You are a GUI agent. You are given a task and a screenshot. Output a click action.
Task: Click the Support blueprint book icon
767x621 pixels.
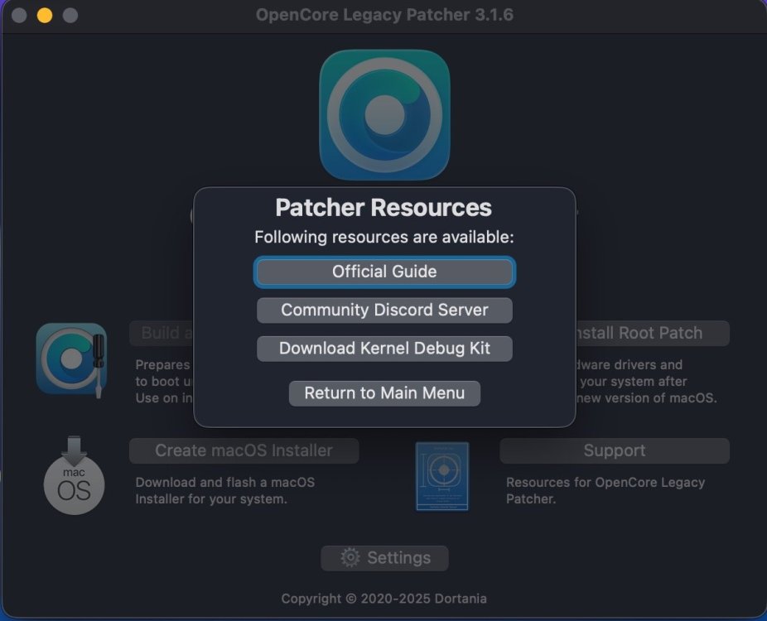[x=442, y=476]
